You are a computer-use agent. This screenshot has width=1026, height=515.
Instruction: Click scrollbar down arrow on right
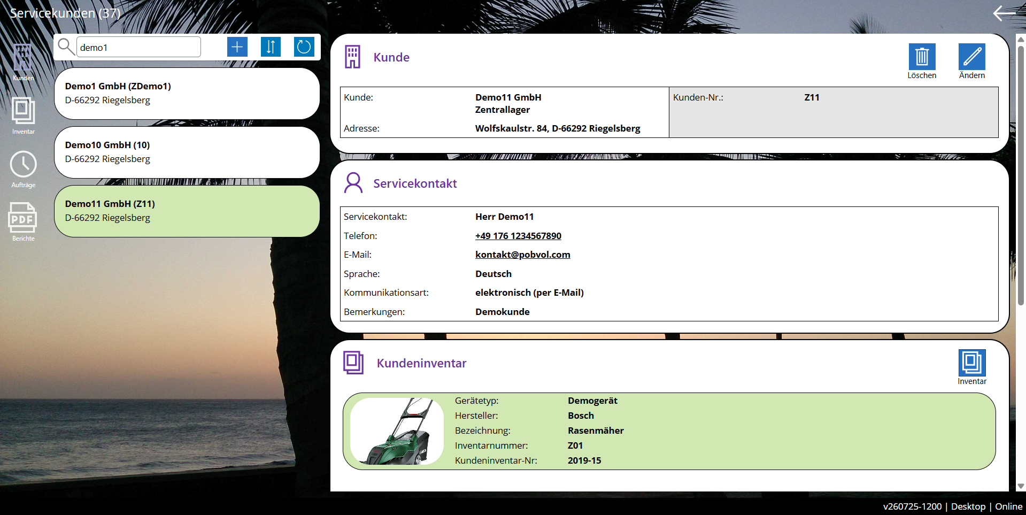pos(1021,486)
